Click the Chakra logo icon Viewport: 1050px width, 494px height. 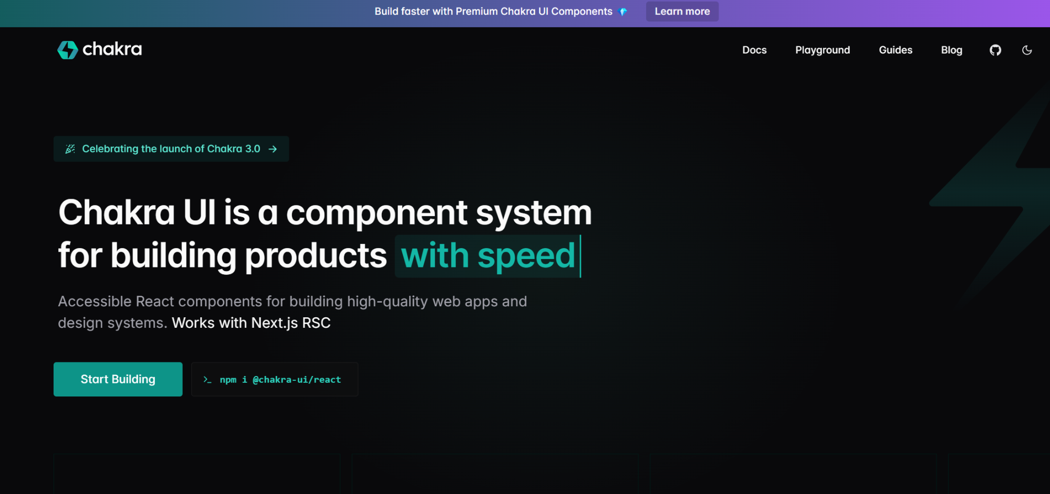(x=68, y=50)
